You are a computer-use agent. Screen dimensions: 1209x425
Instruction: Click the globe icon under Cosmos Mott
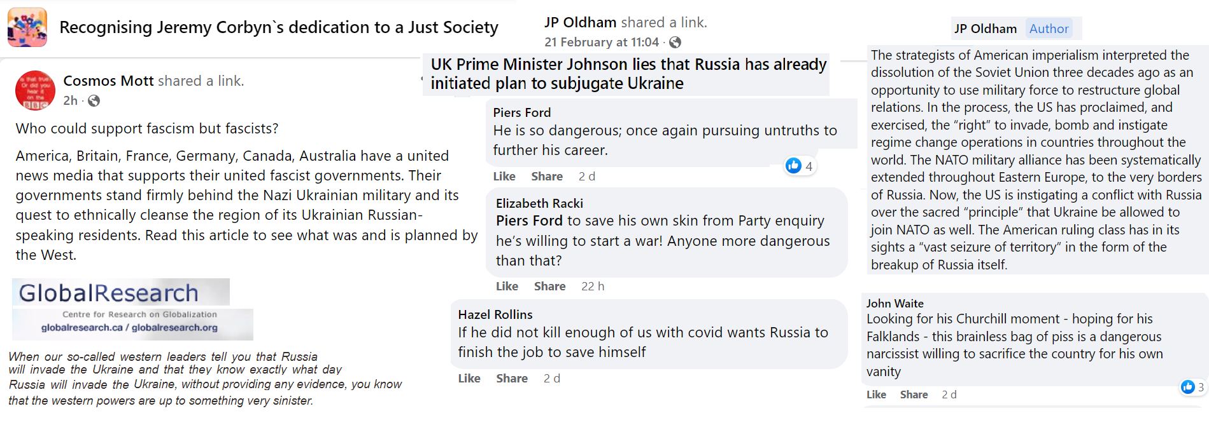coord(94,101)
